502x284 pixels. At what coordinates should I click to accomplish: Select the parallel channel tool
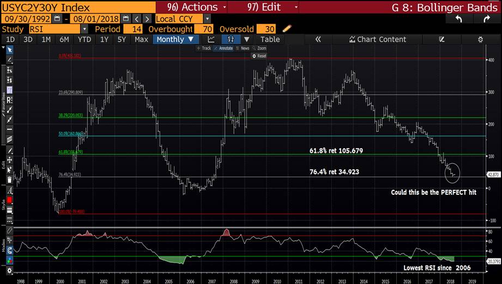click(10, 139)
